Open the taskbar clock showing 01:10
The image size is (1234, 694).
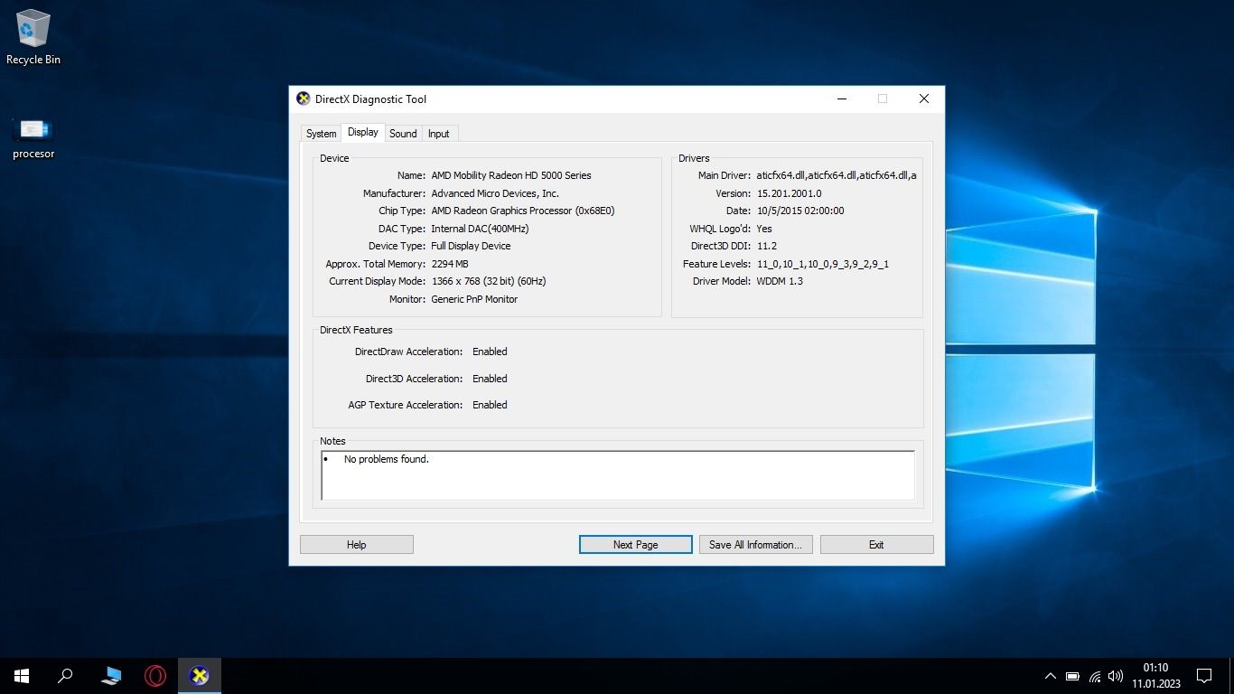tap(1155, 675)
